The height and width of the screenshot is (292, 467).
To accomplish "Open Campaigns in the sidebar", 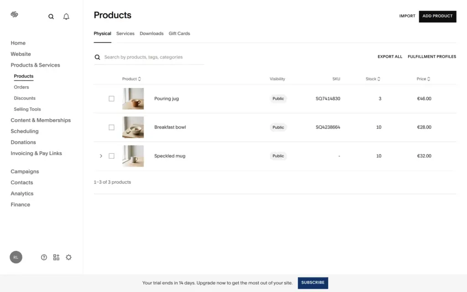I will click(25, 172).
